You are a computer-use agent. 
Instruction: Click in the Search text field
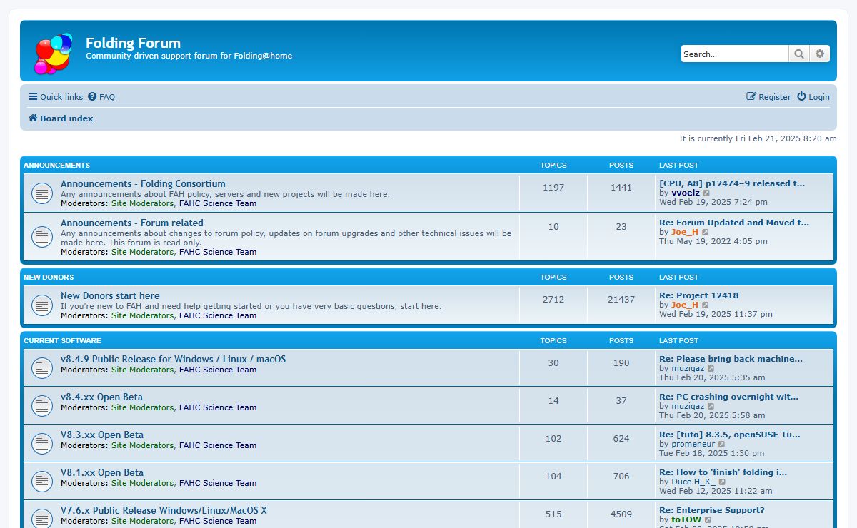[x=734, y=54]
